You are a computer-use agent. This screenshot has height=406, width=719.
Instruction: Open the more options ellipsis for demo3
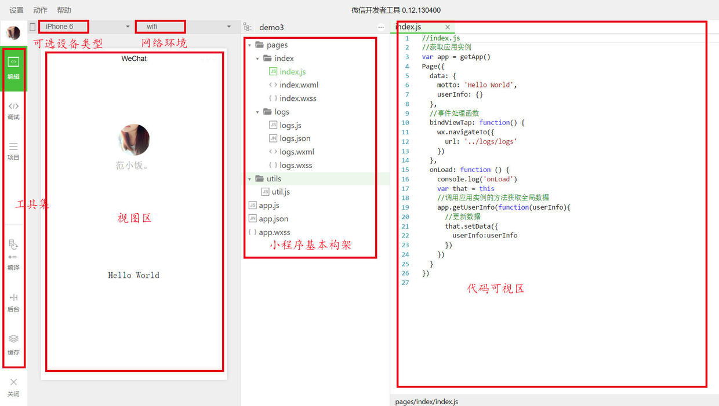pos(381,27)
